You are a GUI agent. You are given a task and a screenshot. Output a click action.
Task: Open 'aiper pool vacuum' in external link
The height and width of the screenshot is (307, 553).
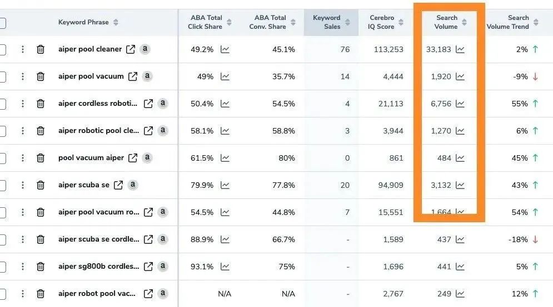[133, 76]
